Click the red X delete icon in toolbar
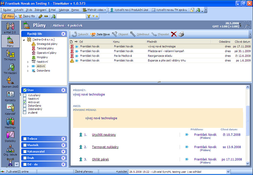 (174, 34)
